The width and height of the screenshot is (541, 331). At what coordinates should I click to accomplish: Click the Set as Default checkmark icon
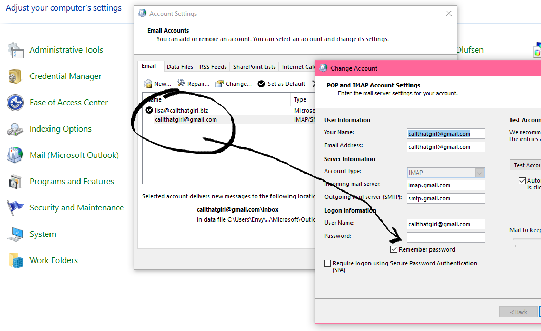tap(261, 84)
